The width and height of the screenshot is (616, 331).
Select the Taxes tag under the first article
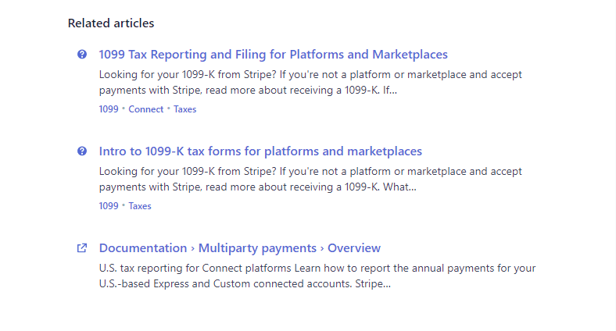tap(185, 109)
